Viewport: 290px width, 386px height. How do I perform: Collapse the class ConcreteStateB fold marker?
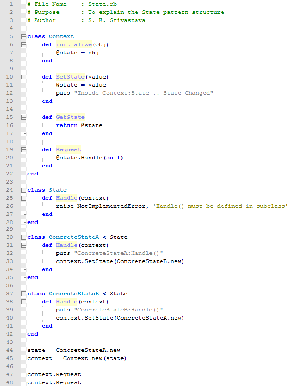24,294
